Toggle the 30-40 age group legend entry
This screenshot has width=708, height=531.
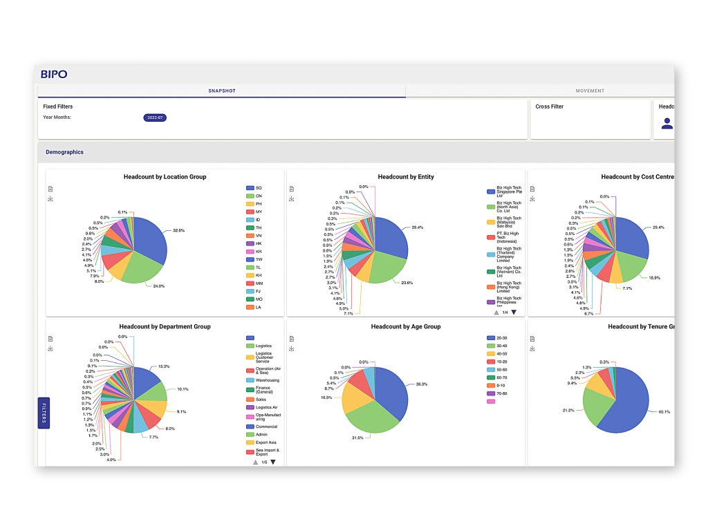point(501,346)
